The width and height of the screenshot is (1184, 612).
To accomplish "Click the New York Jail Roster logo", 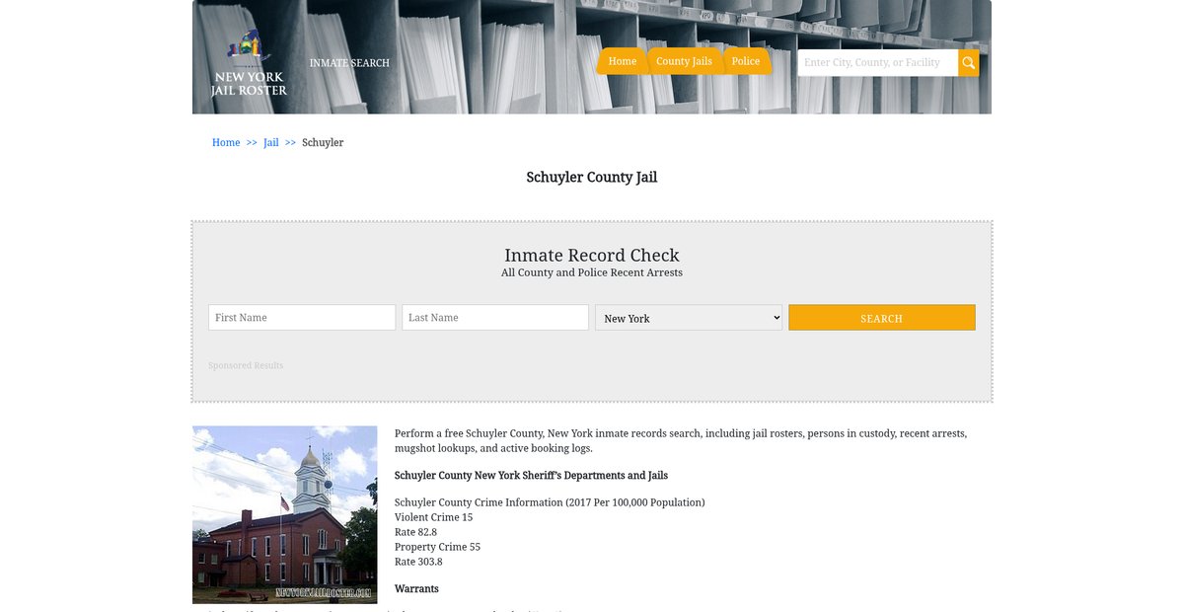I will tap(249, 64).
